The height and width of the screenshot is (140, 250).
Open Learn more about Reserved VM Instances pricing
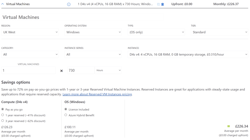97,94
